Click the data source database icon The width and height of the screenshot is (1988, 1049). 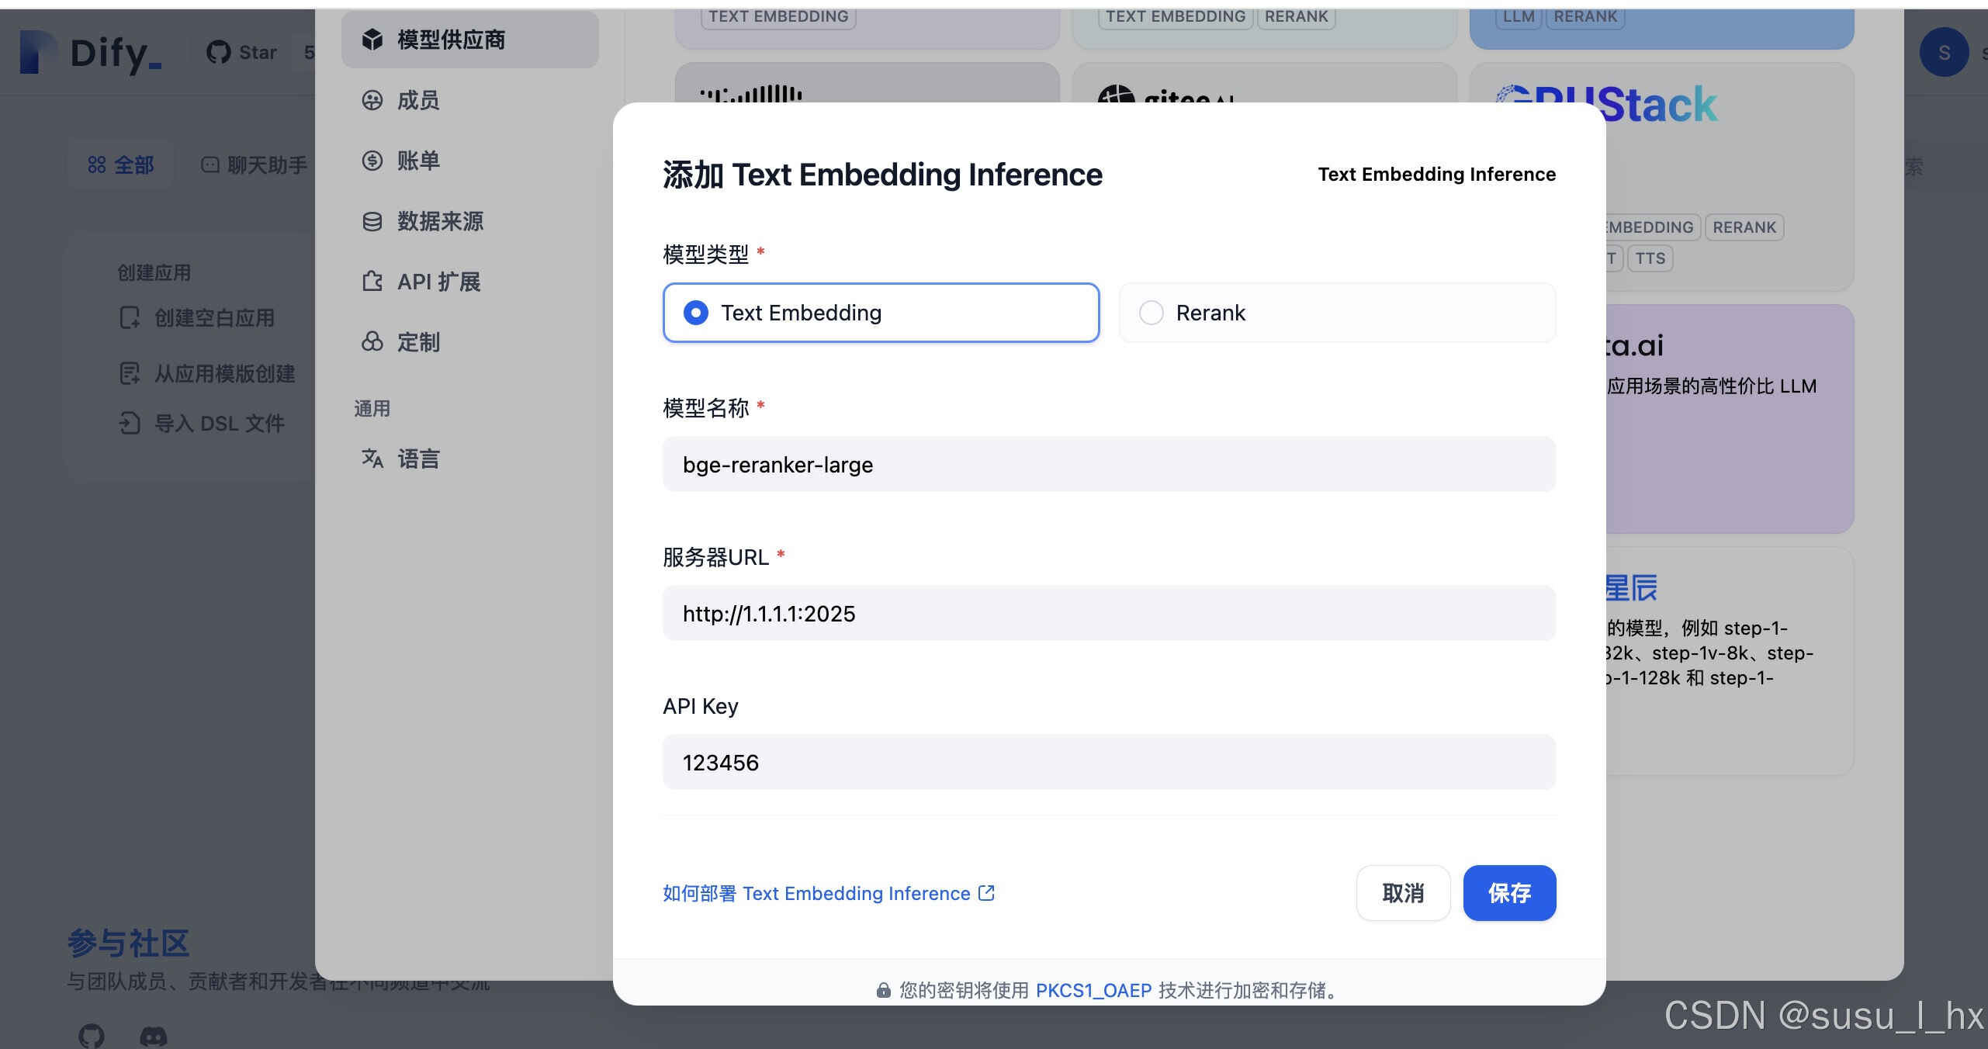coord(372,221)
